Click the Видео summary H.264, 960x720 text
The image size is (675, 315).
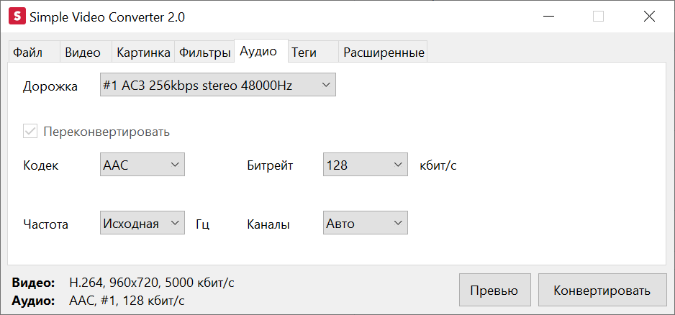point(152,283)
